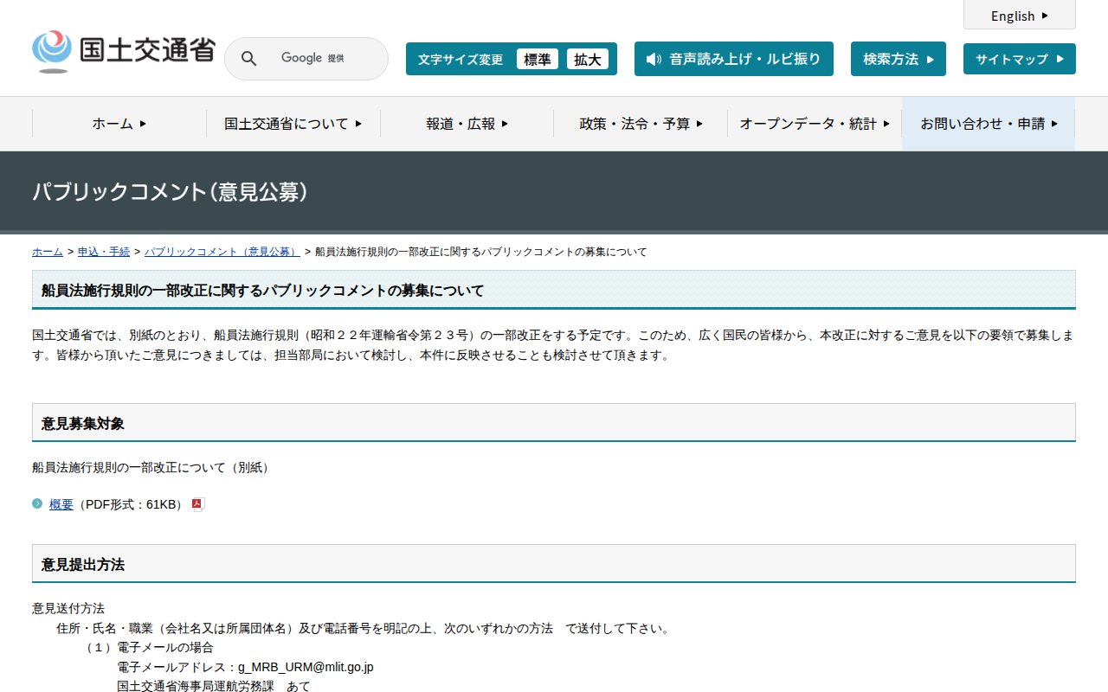Click the circular arrow bullet before 概要

click(x=36, y=503)
